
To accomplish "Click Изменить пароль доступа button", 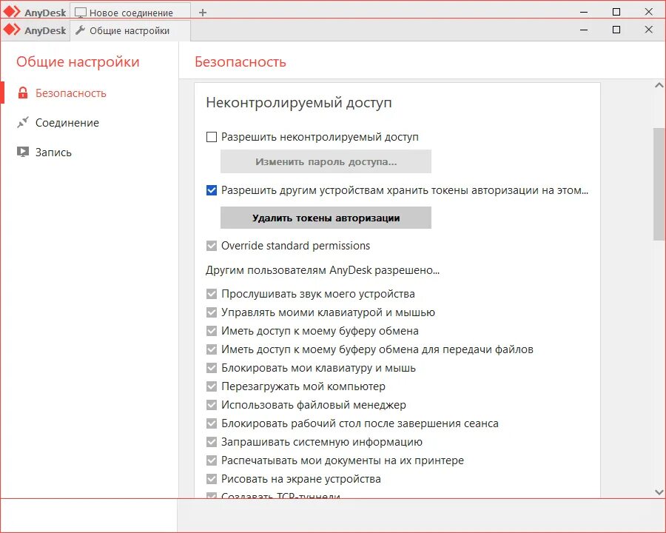I will tap(326, 161).
